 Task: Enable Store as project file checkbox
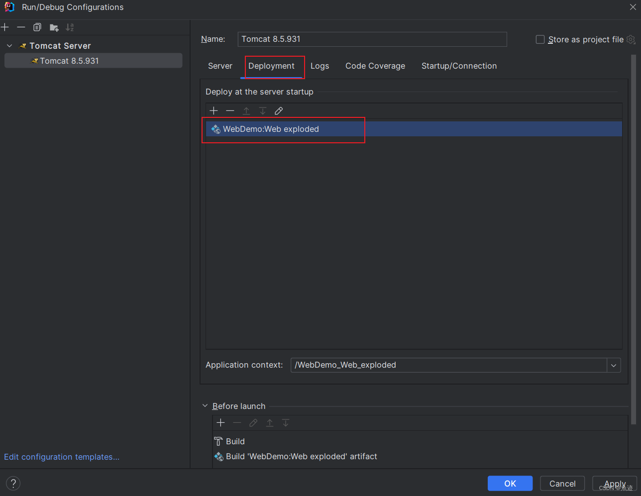pos(540,39)
